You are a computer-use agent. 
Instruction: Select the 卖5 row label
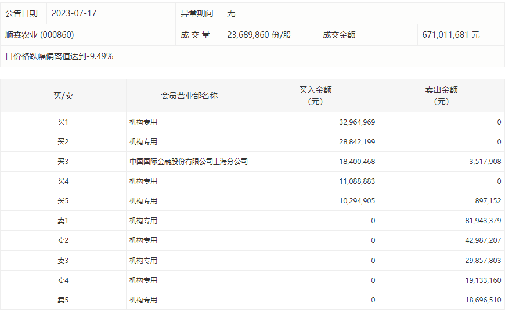coord(63,300)
